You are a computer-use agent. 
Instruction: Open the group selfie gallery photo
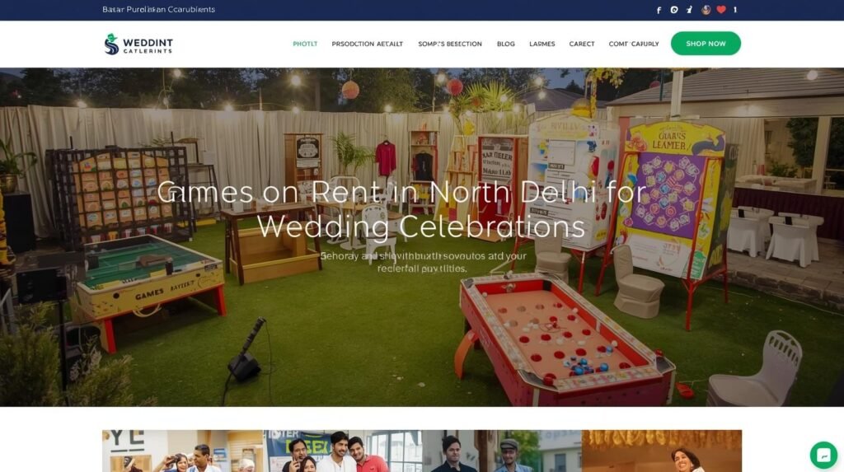pos(342,451)
